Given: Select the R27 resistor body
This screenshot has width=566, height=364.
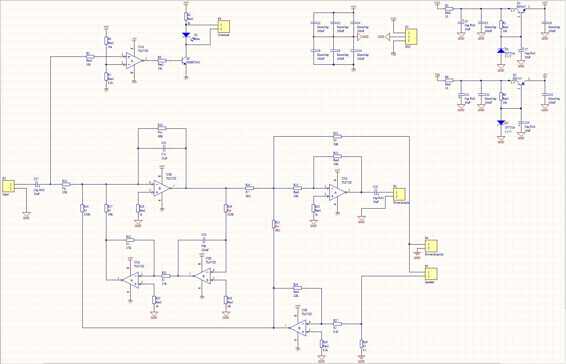Looking at the screenshot, I should (337, 324).
